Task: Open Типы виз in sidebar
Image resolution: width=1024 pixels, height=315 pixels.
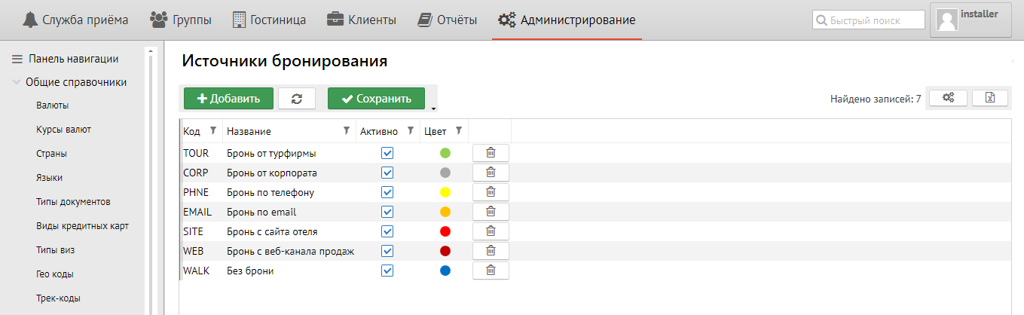Action: [55, 250]
